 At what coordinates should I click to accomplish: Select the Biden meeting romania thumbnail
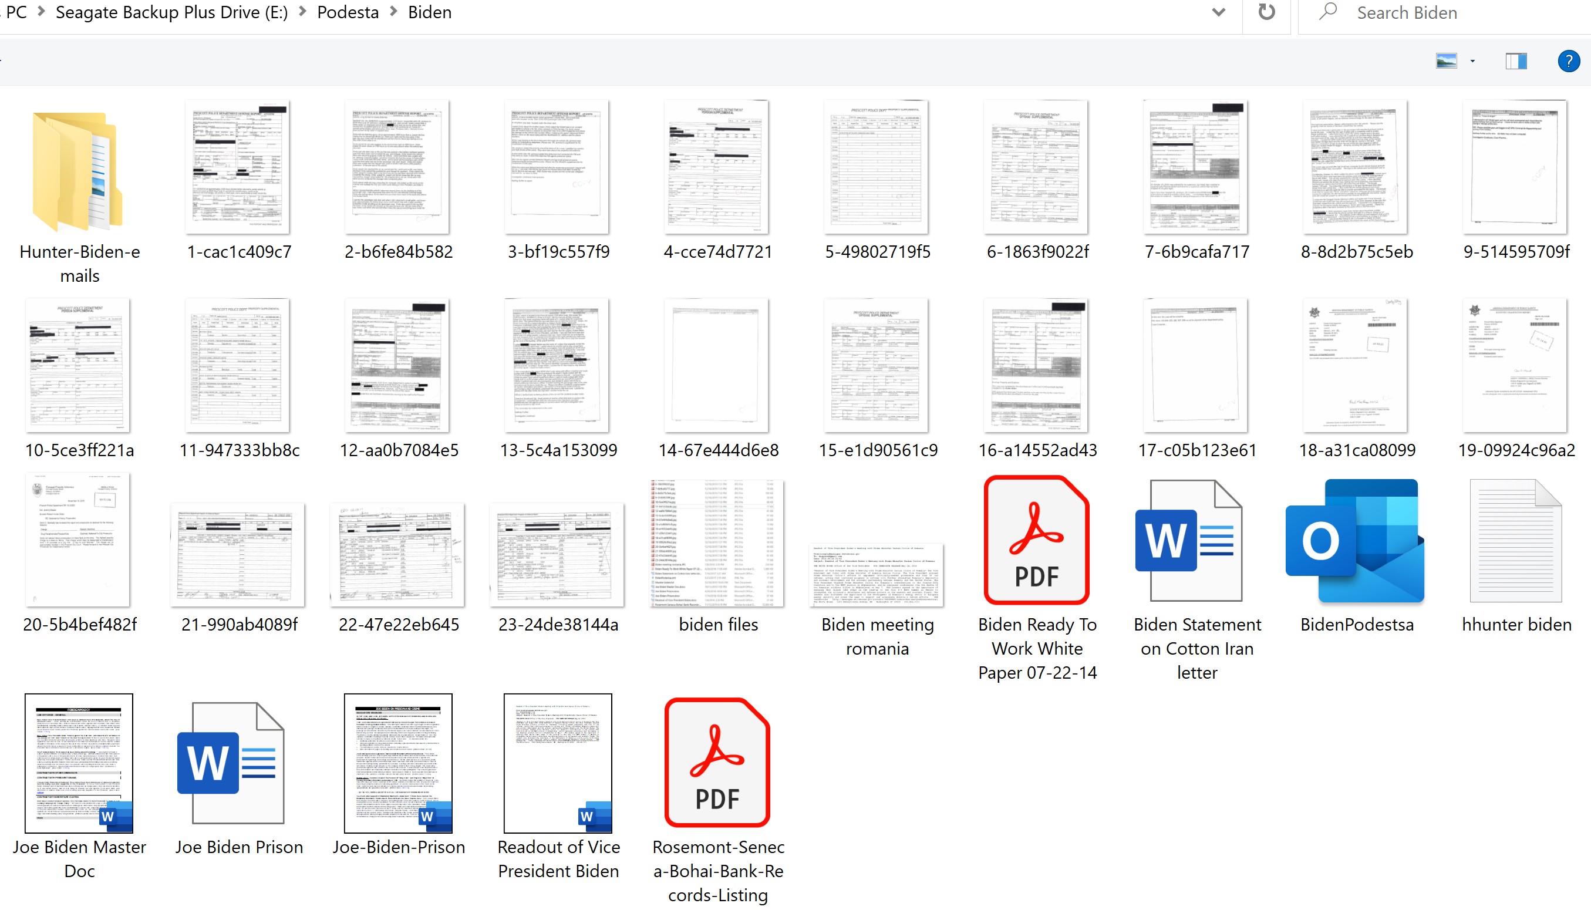click(877, 575)
